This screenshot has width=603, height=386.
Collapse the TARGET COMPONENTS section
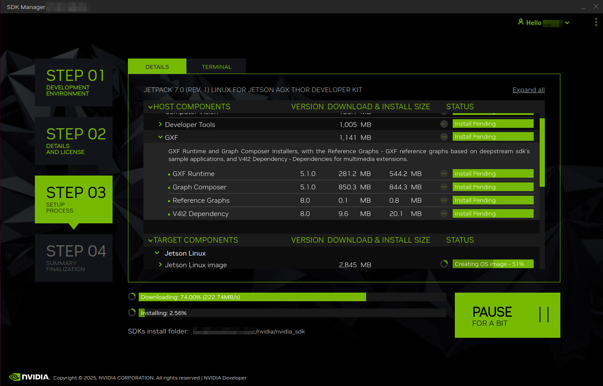pos(150,240)
